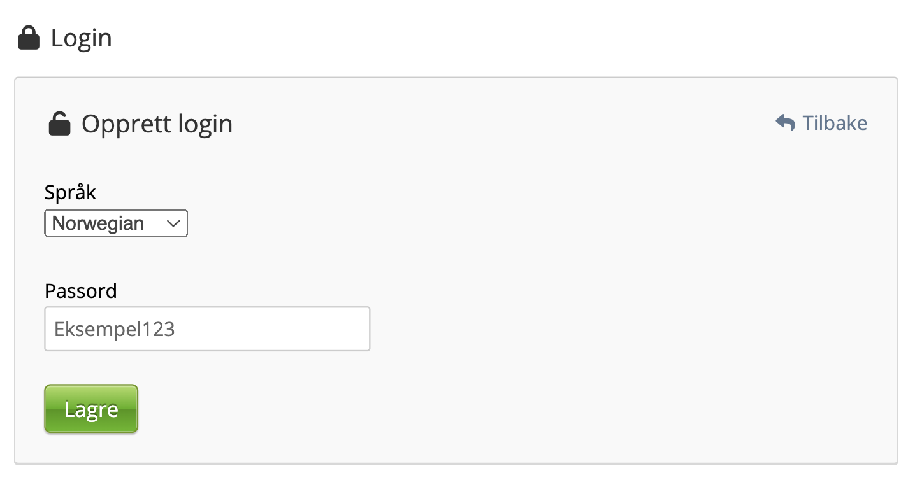Click the open padlock icon beside Opprett login
The image size is (915, 480).
(x=60, y=124)
